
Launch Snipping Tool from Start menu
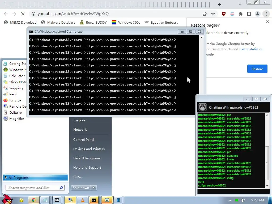point(15,88)
